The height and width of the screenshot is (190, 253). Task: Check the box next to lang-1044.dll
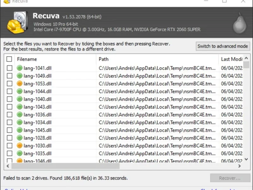click(x=9, y=91)
